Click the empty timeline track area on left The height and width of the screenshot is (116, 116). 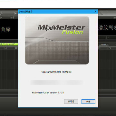pos(9,69)
